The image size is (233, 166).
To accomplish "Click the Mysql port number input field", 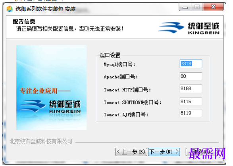I will [x=191, y=64].
